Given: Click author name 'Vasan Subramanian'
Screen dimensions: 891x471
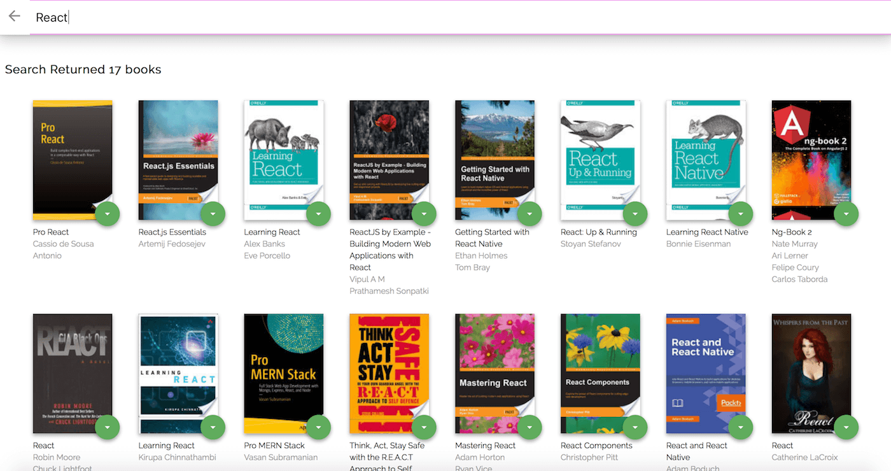Looking at the screenshot, I should (281, 457).
